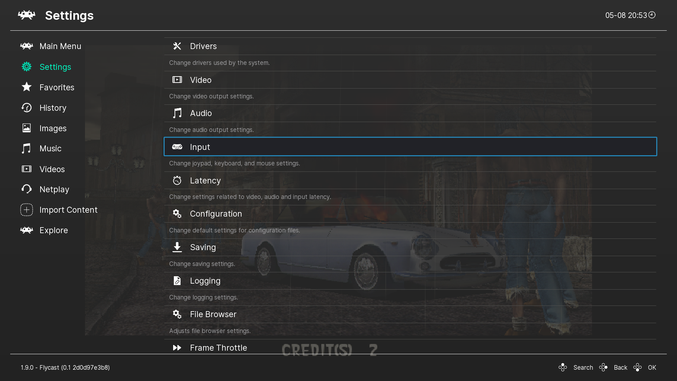Image resolution: width=677 pixels, height=381 pixels.
Task: Click the gamepad icon beside Back
Action: tap(603, 368)
